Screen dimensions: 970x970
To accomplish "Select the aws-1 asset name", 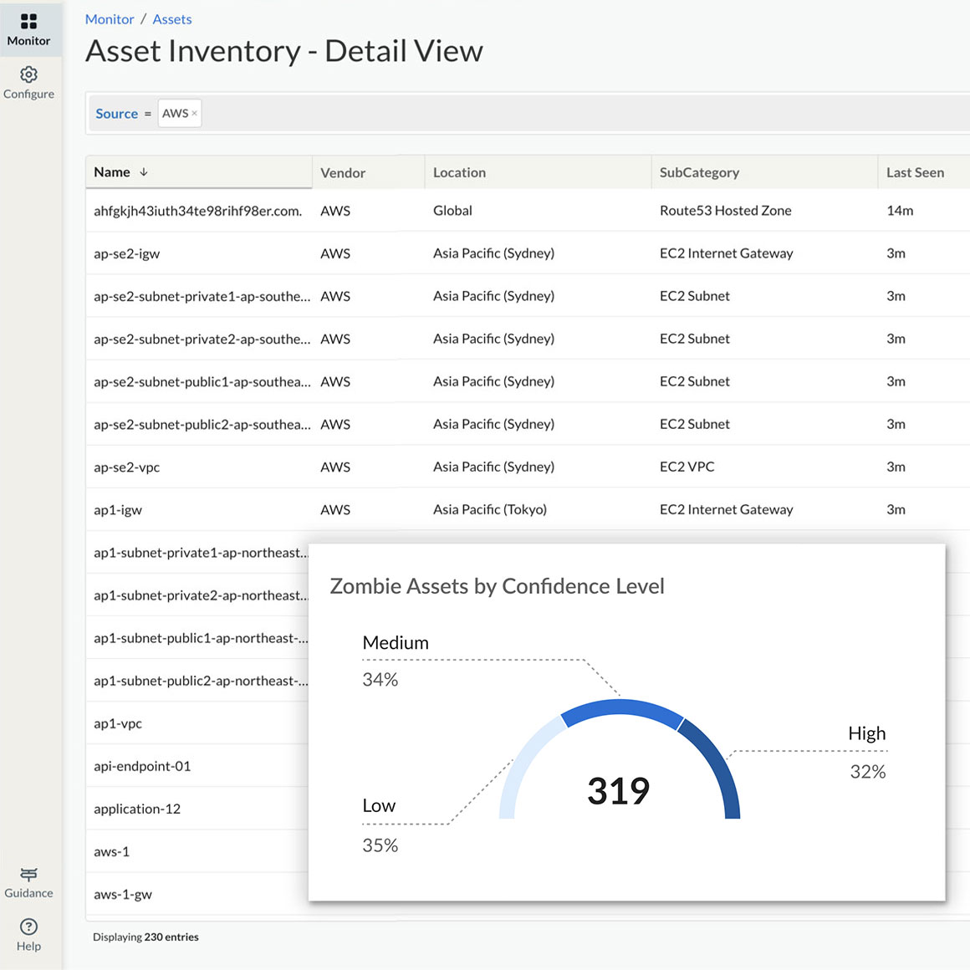I will (x=111, y=851).
